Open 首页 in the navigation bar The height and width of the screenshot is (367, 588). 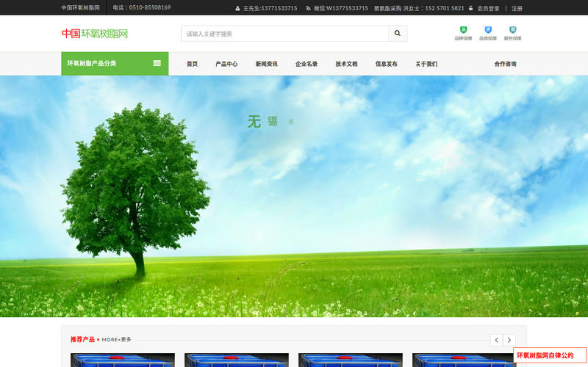pyautogui.click(x=192, y=64)
